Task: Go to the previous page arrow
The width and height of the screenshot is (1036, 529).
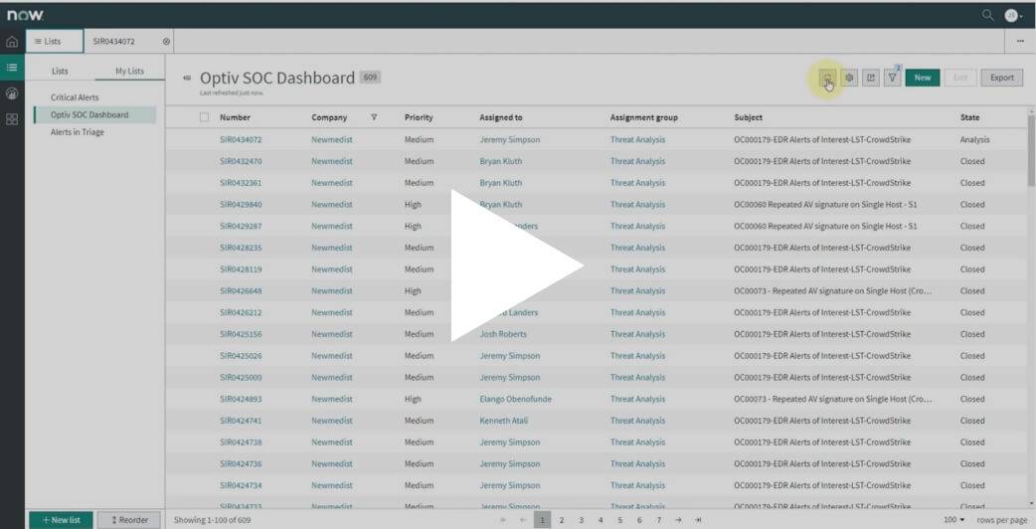Action: tap(523, 520)
